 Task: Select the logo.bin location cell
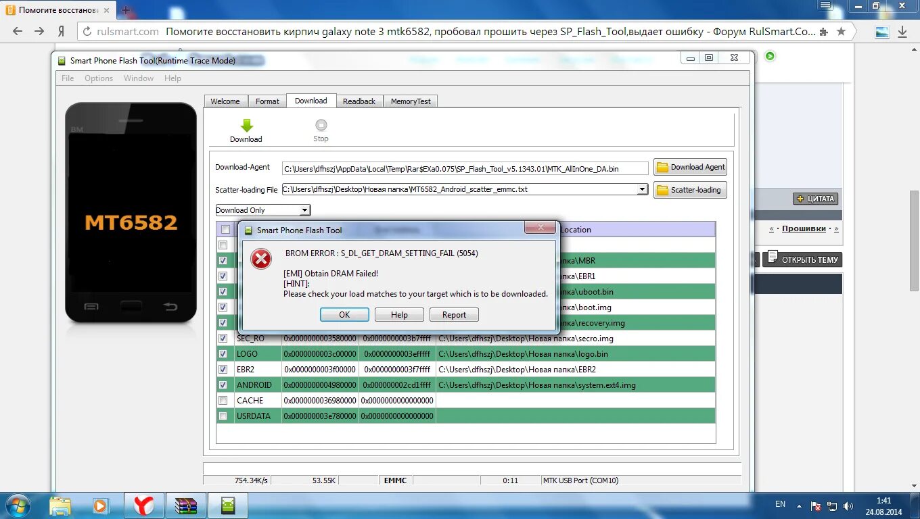[x=576, y=353]
